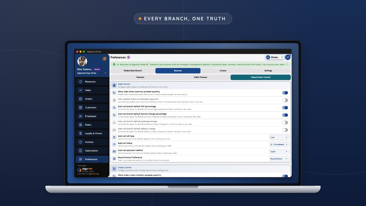The height and width of the screenshot is (206, 366).
Task: Click the Preferences page title
Action: 118,58
